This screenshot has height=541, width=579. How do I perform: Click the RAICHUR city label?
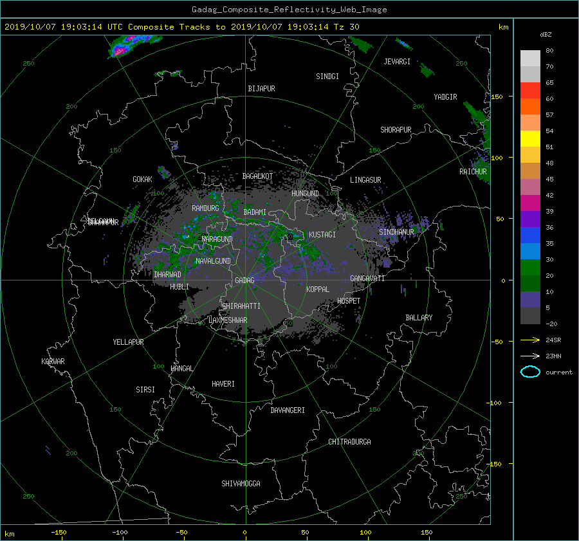473,172
